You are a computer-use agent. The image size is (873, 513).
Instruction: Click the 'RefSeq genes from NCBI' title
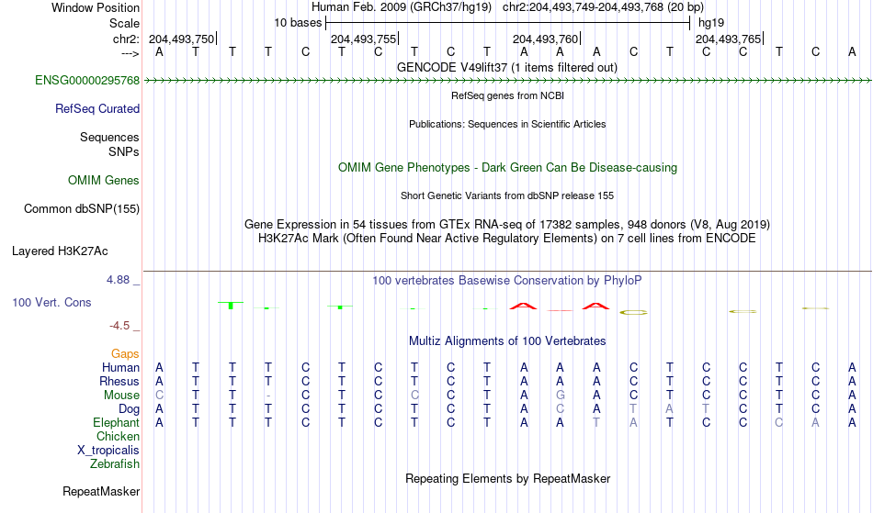pos(507,95)
